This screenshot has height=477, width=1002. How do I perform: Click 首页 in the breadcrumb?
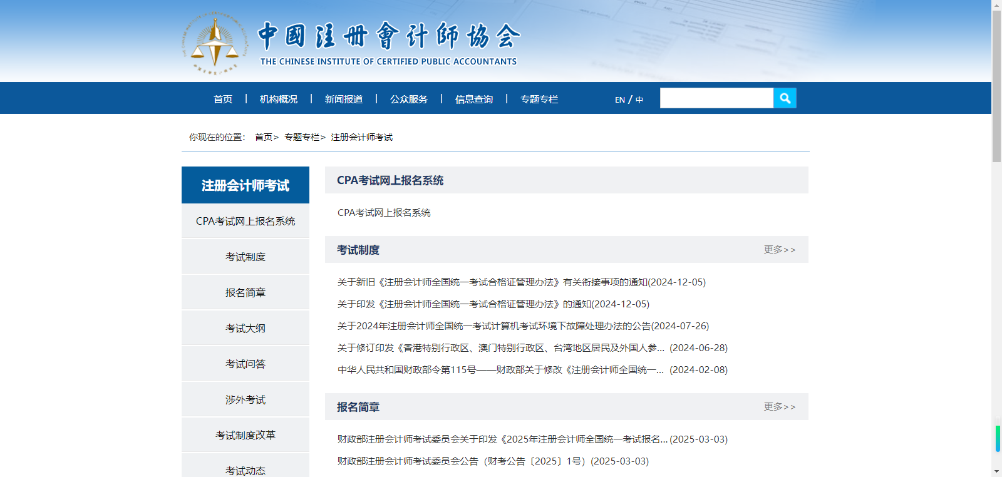tap(264, 137)
